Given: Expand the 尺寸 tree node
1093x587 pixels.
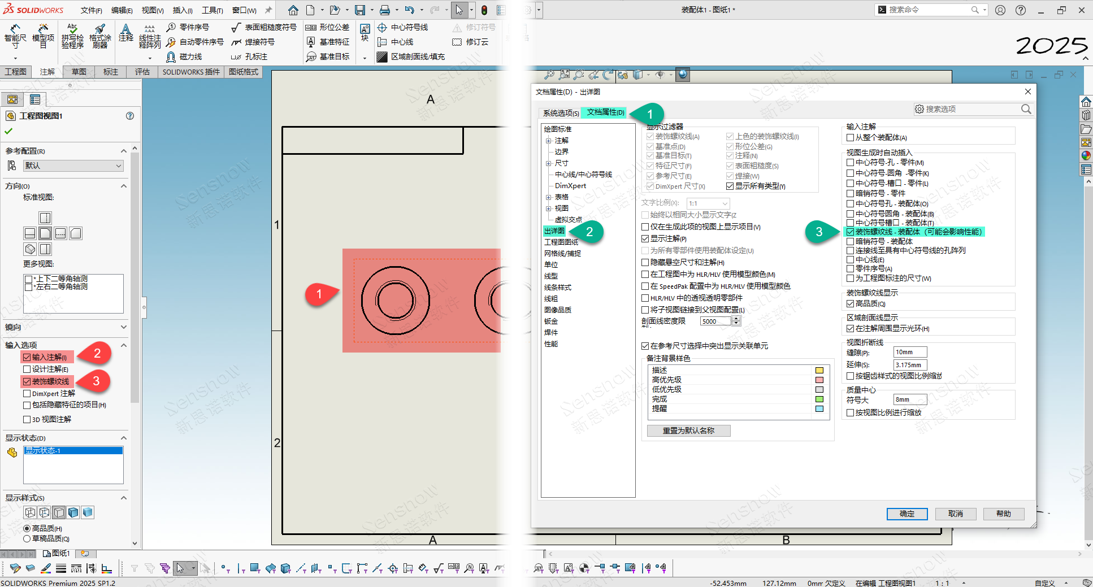Looking at the screenshot, I should pos(548,163).
